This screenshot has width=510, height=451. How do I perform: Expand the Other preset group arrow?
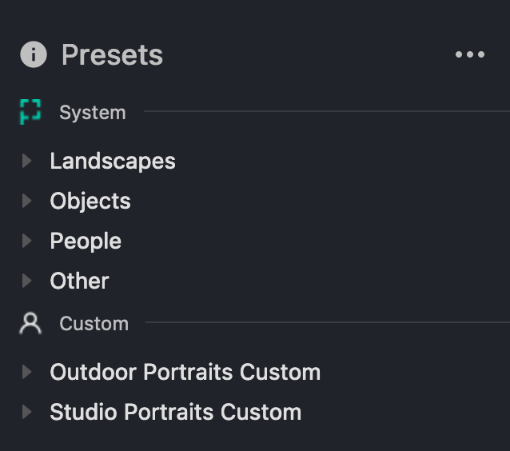27,281
